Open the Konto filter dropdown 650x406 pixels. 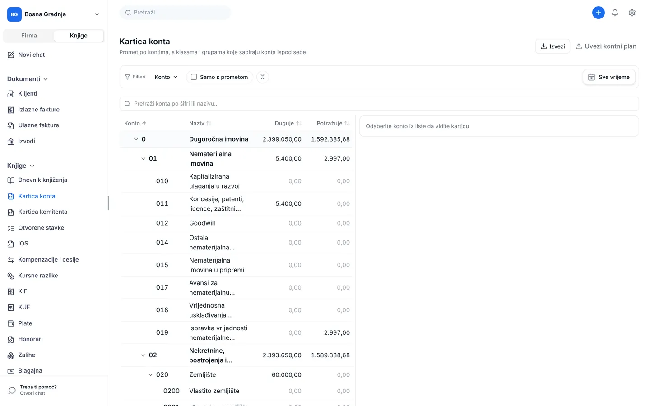[x=166, y=77]
